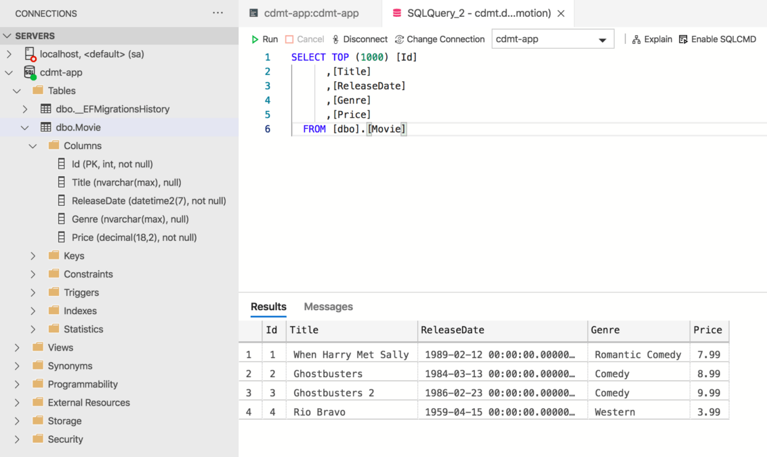This screenshot has height=457, width=767.
Task: Select the Programmability folder
Action: click(x=83, y=384)
